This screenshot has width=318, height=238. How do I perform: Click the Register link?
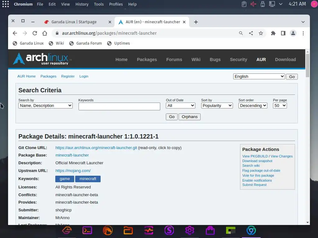point(68,76)
